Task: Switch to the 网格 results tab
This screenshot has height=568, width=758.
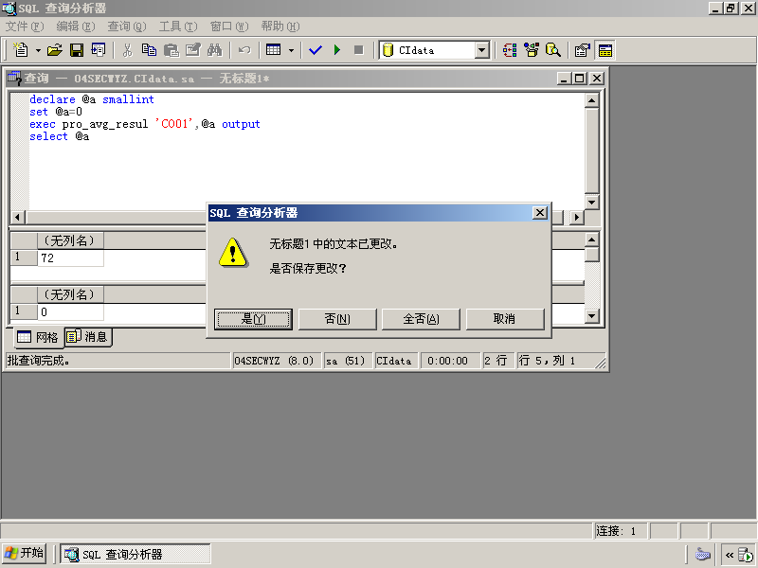Action: 38,337
